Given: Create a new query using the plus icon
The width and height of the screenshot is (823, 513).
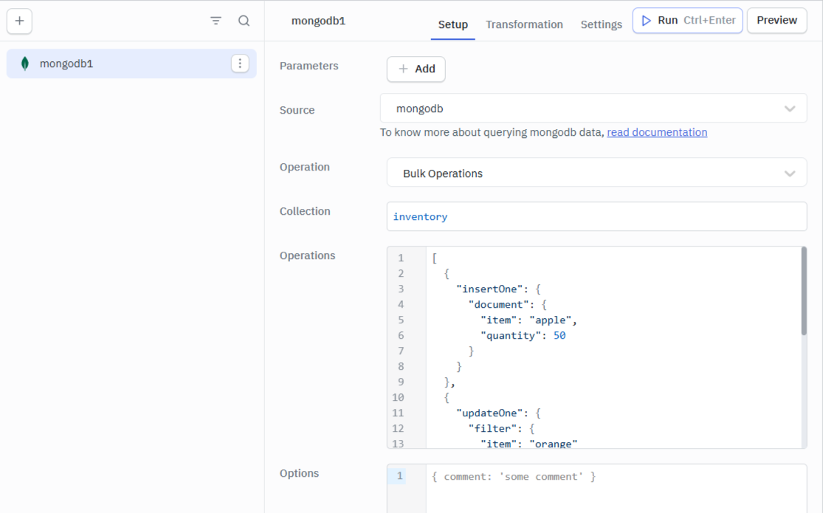Looking at the screenshot, I should 19,21.
